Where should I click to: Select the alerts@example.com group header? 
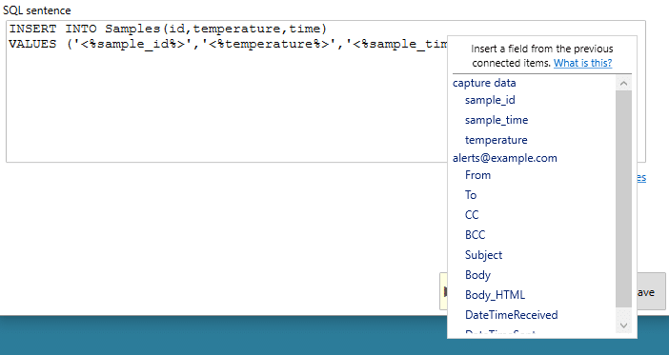coord(505,158)
